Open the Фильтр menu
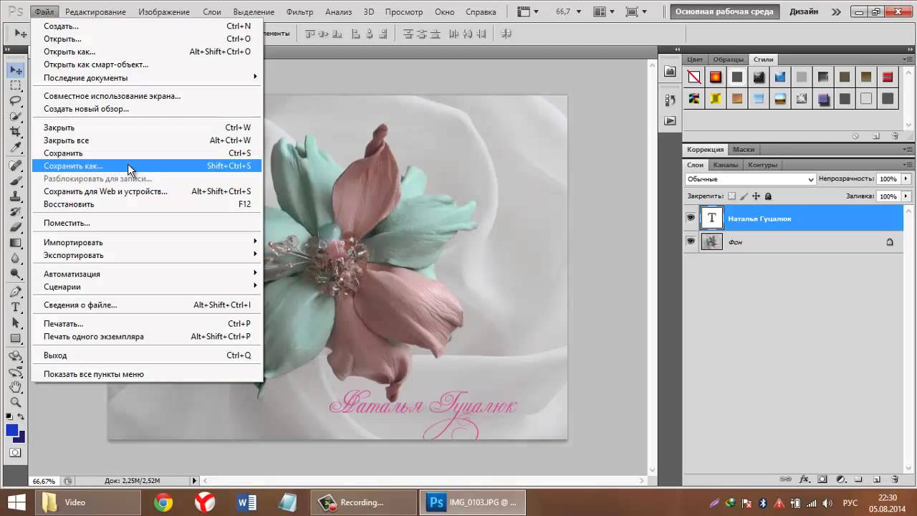Viewport: 917px width, 516px height. coord(299,12)
